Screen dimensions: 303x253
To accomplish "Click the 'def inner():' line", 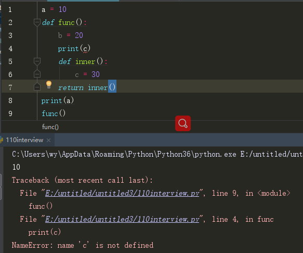I will click(83, 61).
